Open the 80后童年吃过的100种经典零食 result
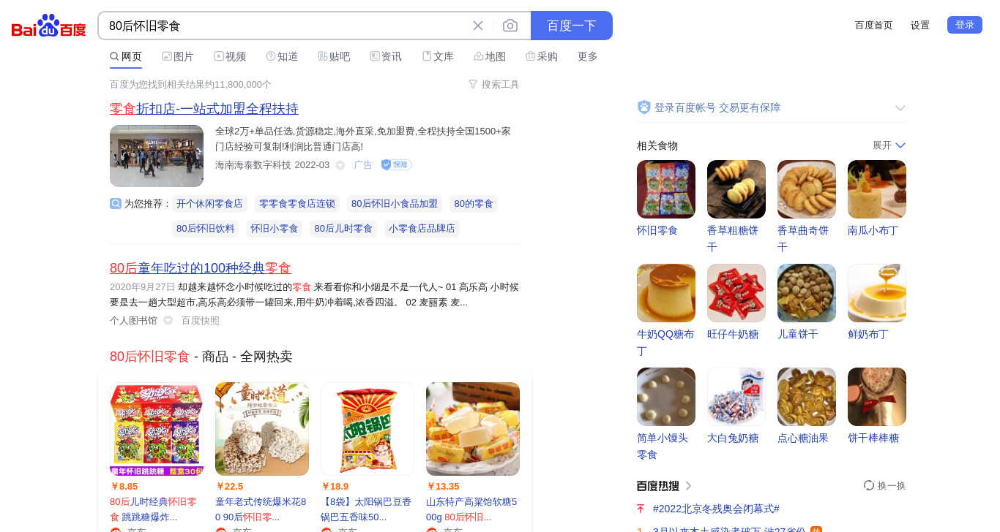Image resolution: width=1000 pixels, height=532 pixels. pyautogui.click(x=201, y=268)
